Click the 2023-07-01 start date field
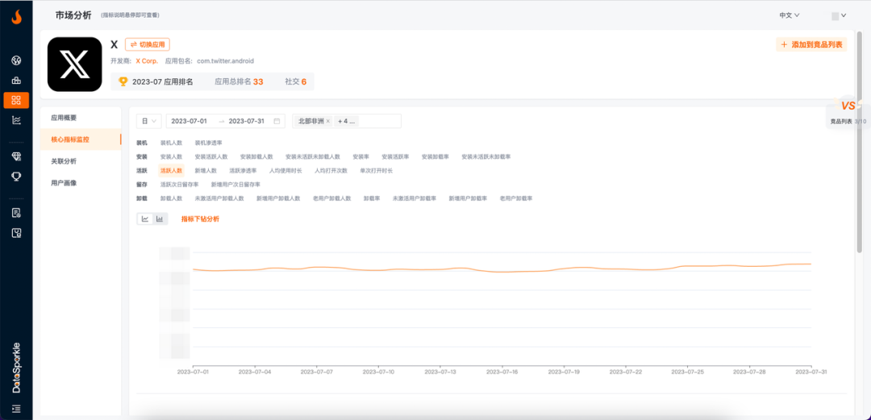This screenshot has height=420, width=871. [x=190, y=121]
